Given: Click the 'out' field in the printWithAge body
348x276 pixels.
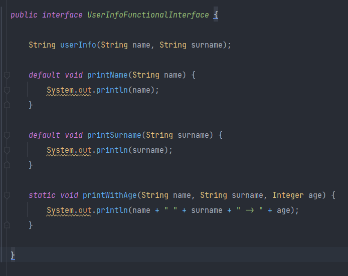Looking at the screenshot, I should 85,210.
